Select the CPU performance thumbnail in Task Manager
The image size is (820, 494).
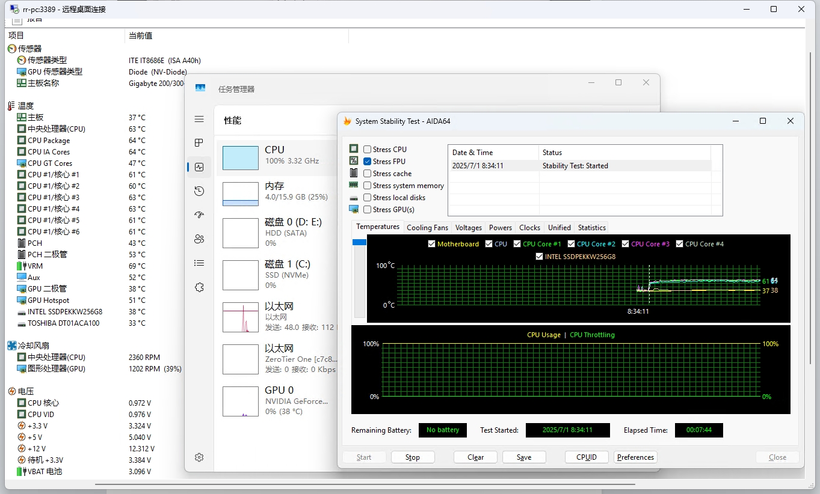[x=241, y=157]
